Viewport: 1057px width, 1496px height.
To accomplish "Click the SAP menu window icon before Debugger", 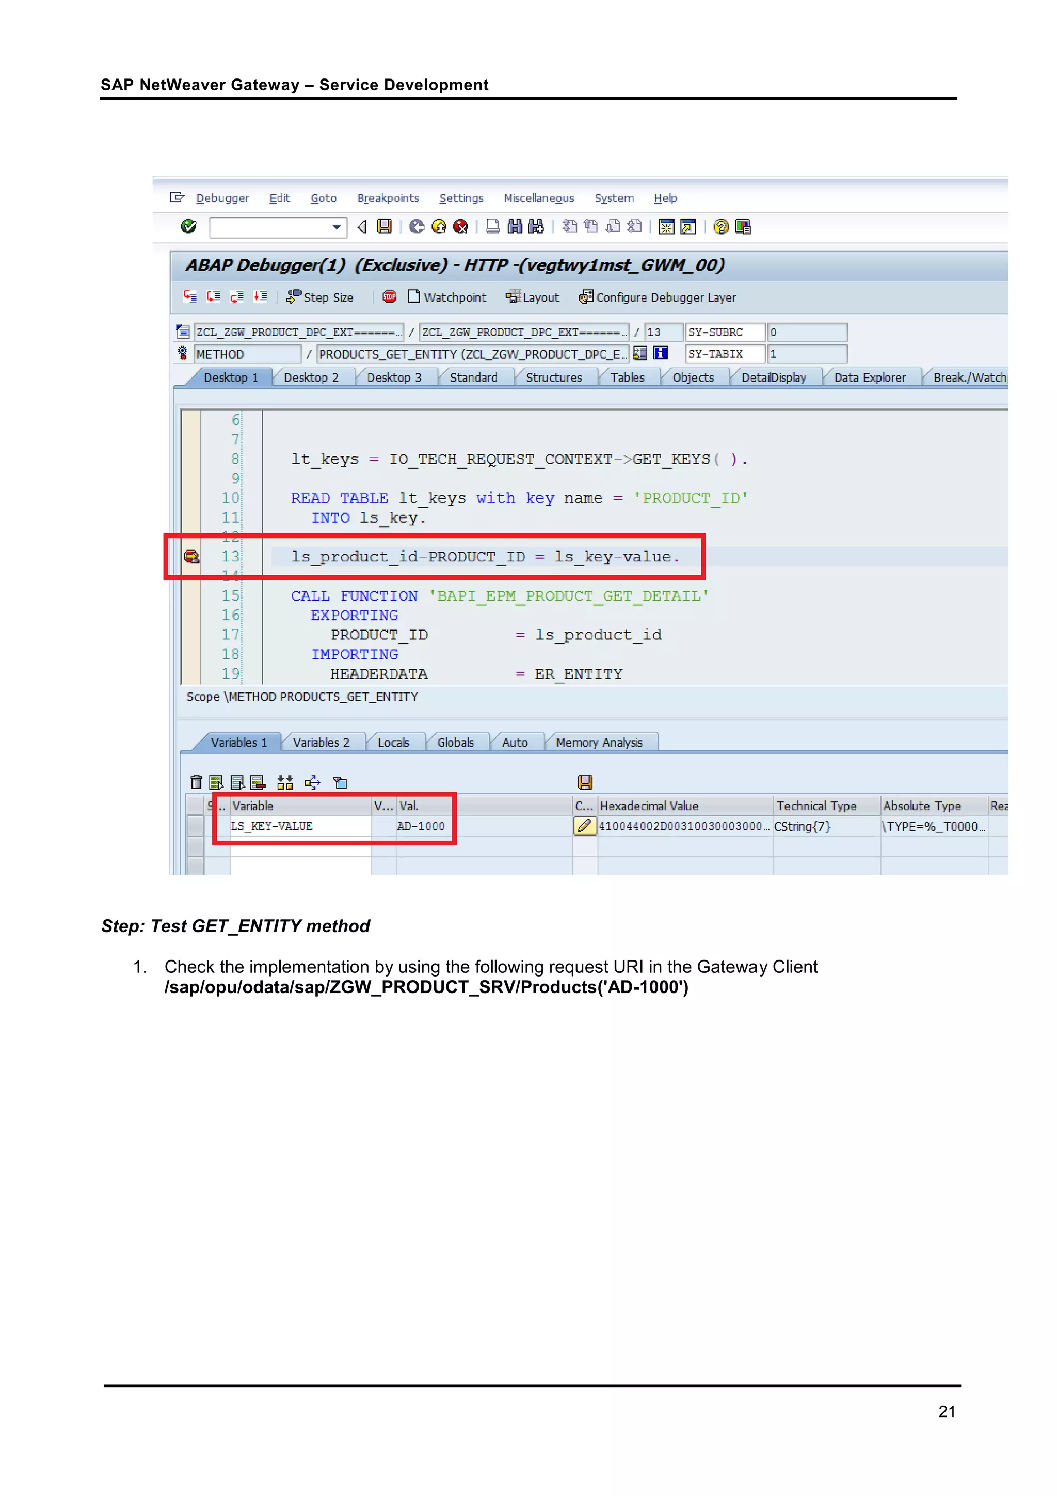I will point(177,197).
